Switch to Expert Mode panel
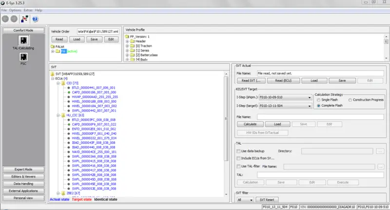390x210 pixels. 23,170
